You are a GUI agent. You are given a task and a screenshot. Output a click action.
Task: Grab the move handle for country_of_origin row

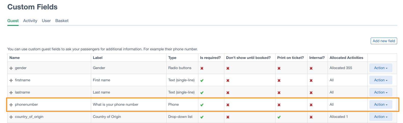coord(11,117)
